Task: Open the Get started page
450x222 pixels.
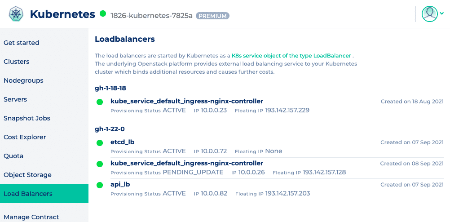Action: [22, 43]
